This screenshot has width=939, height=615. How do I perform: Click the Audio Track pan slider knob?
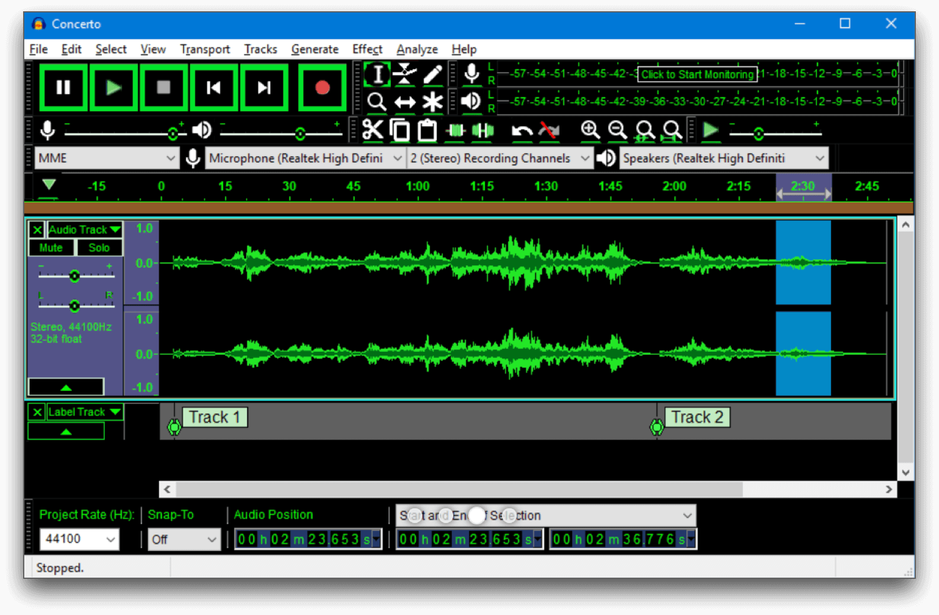tap(74, 306)
